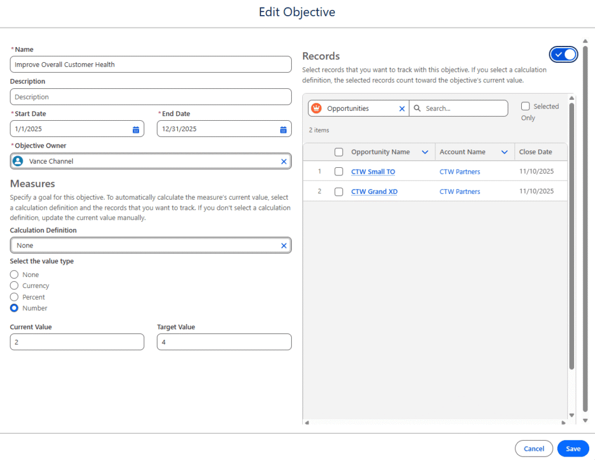This screenshot has height=460, width=595.
Task: Turn off the Records toggle switch
Action: point(564,55)
